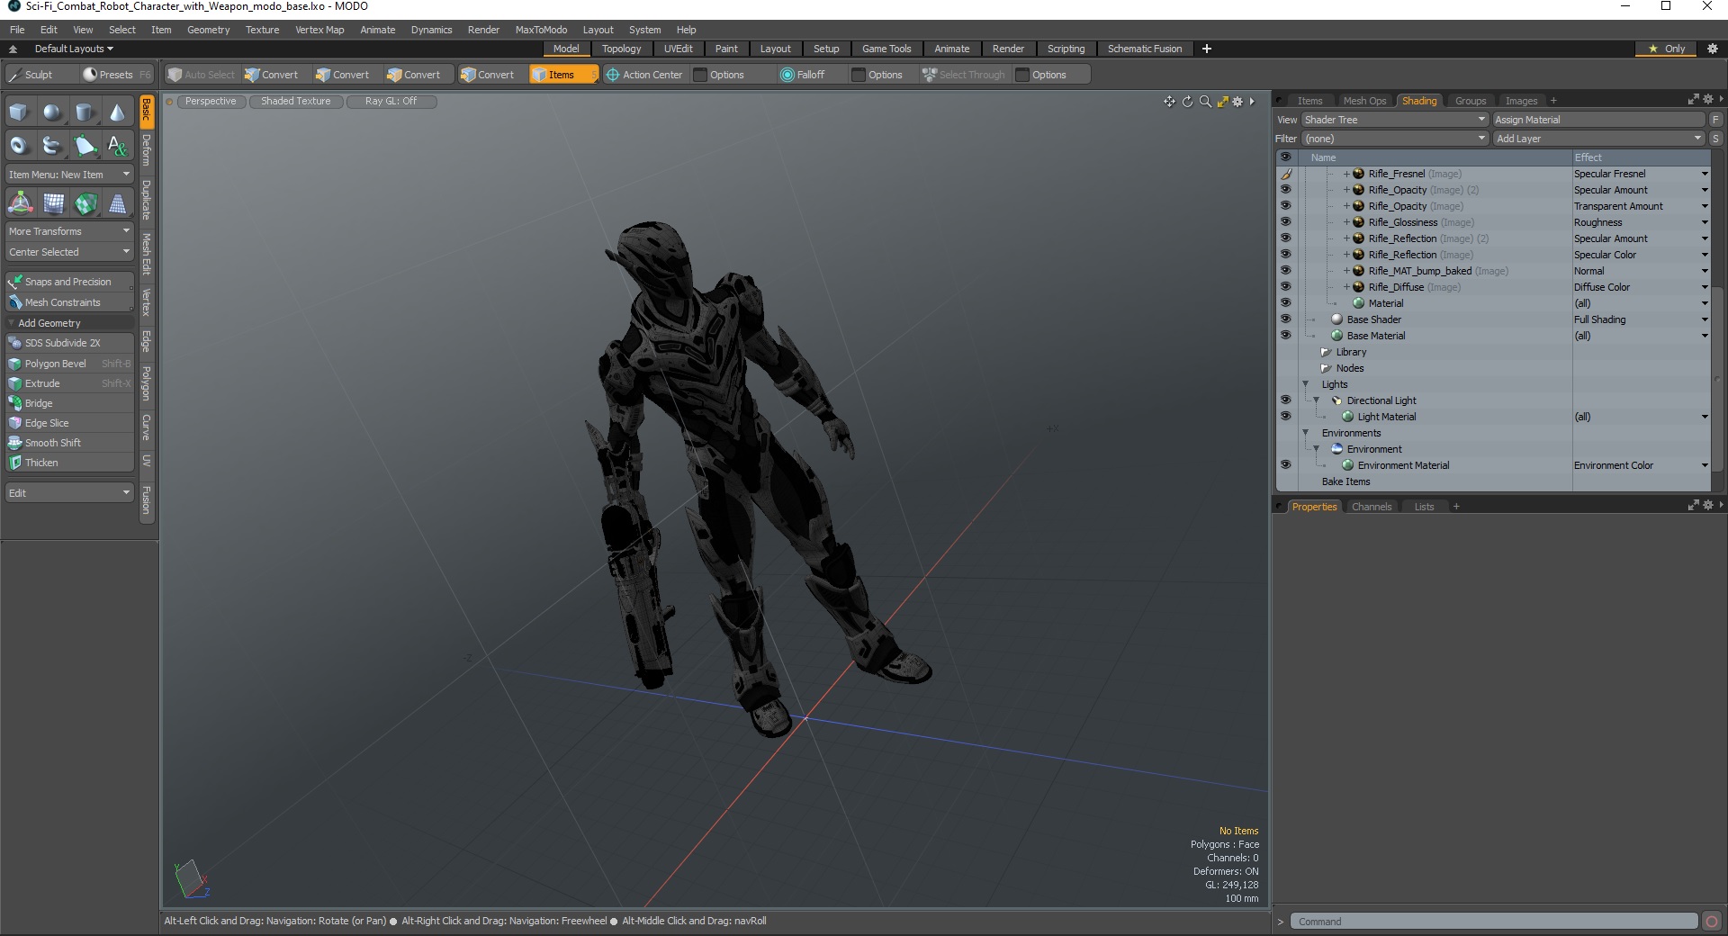Toggle visibility of Directional Light
Screen dimensions: 1728x936
coord(1285,400)
